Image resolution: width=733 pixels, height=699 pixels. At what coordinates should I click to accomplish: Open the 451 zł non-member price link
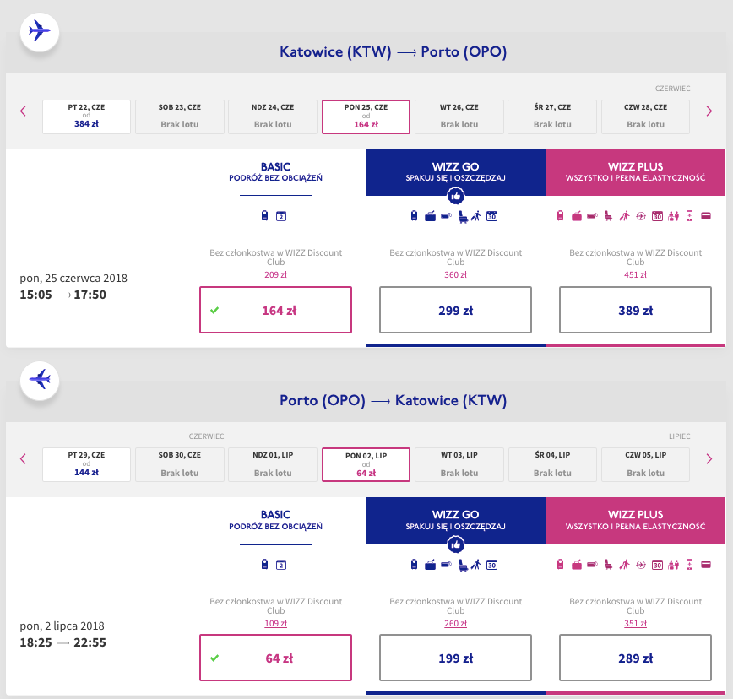click(x=635, y=274)
